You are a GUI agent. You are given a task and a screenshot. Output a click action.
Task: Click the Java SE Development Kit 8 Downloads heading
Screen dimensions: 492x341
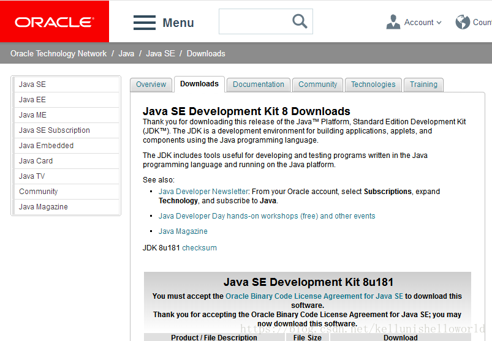pos(246,111)
